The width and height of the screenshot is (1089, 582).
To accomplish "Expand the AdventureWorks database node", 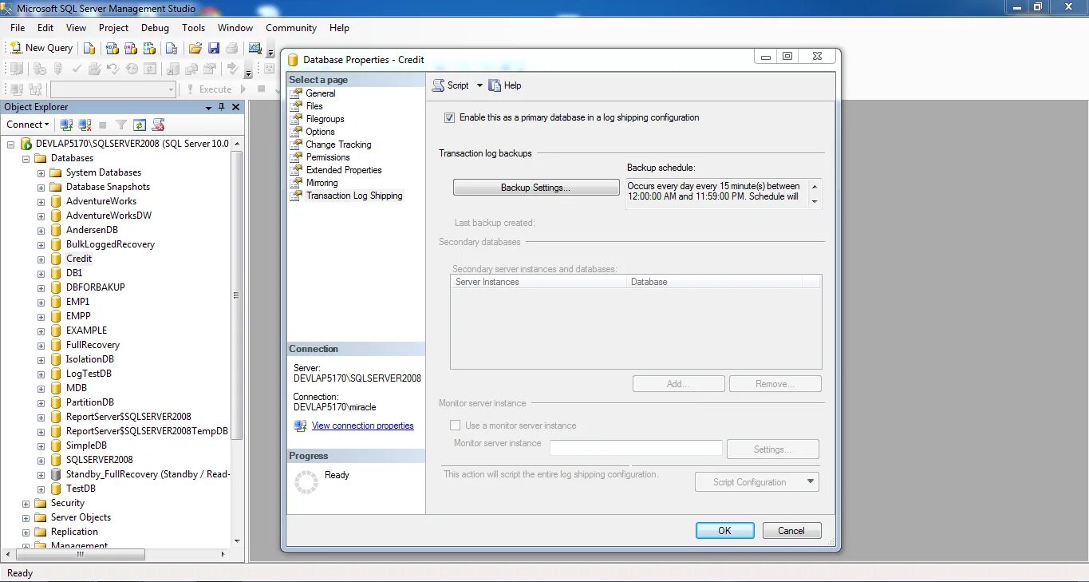I will 41,201.
